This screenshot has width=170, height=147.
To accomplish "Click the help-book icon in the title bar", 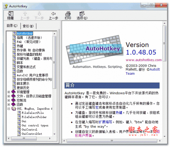I will pyautogui.click(x=6, y=6).
